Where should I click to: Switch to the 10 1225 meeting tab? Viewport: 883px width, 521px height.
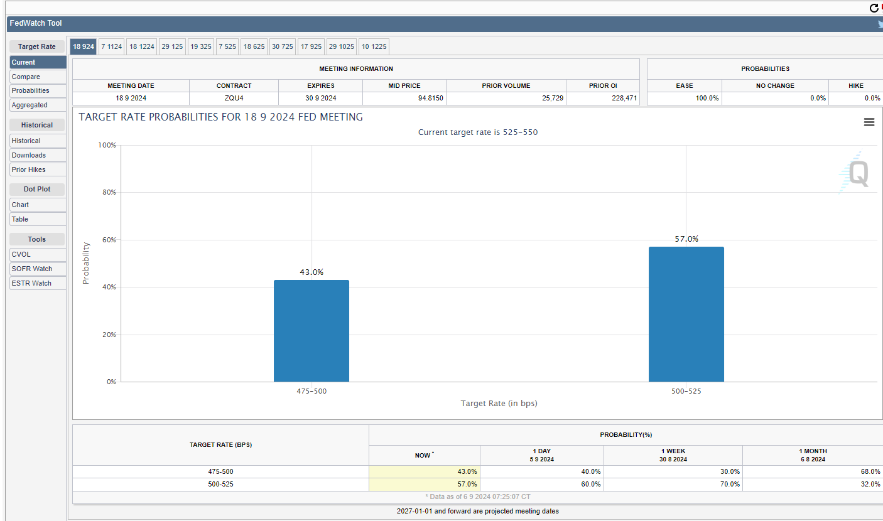[374, 46]
